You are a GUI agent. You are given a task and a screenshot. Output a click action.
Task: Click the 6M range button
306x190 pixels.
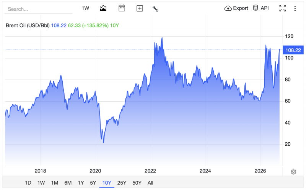(68, 183)
